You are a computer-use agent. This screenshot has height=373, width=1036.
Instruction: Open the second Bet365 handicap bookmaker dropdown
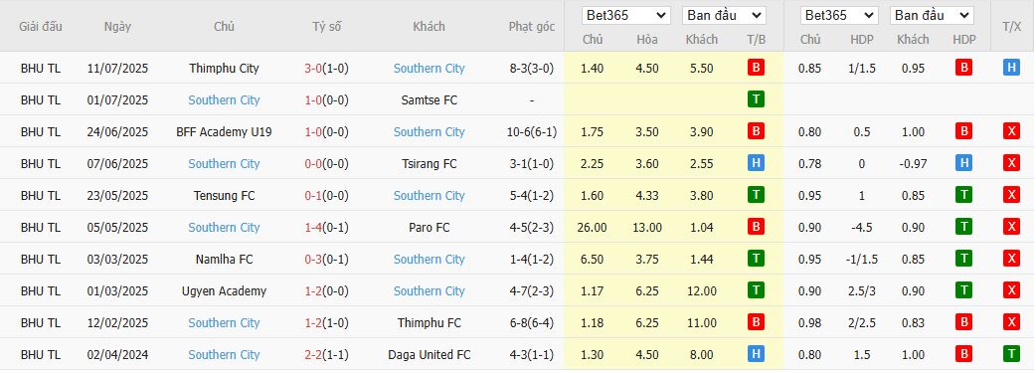coord(839,15)
